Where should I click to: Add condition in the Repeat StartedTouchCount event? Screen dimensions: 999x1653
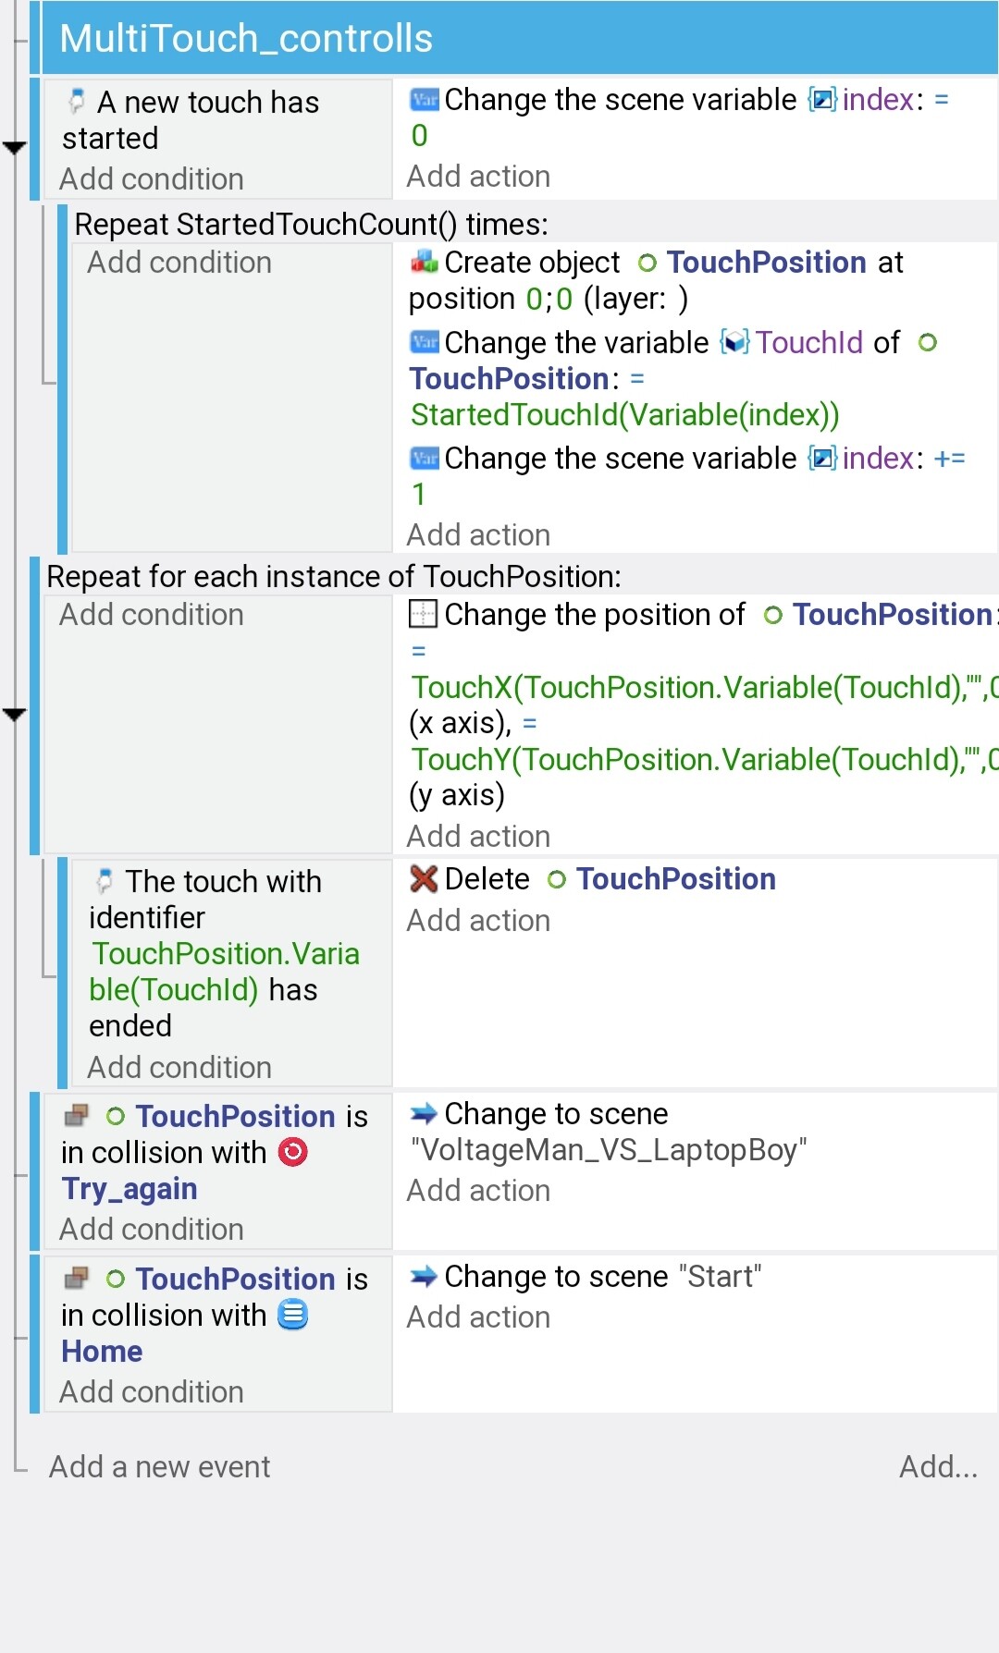[179, 263]
